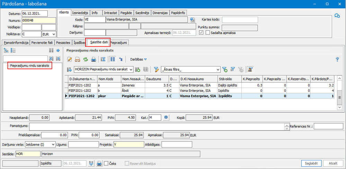
Task: Click the sigma totals icon
Action: pyautogui.click(x=103, y=59)
